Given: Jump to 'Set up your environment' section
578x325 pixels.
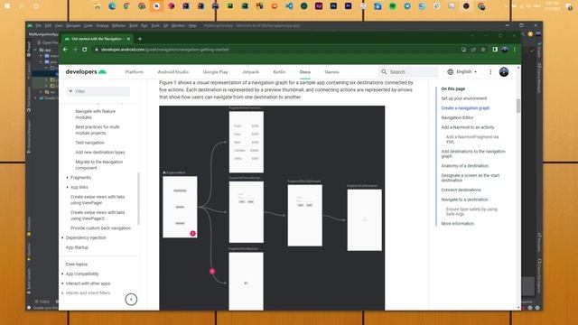Looking at the screenshot, I should 463,98.
